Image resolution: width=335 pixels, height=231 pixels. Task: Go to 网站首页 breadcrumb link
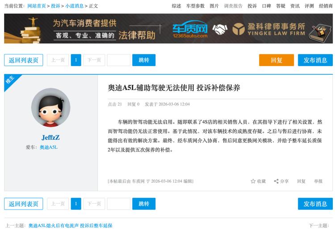coord(37,6)
